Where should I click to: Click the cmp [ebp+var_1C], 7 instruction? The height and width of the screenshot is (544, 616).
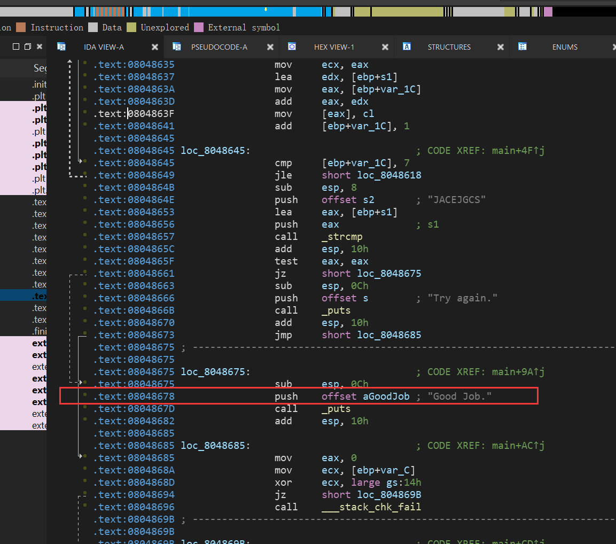coord(342,163)
